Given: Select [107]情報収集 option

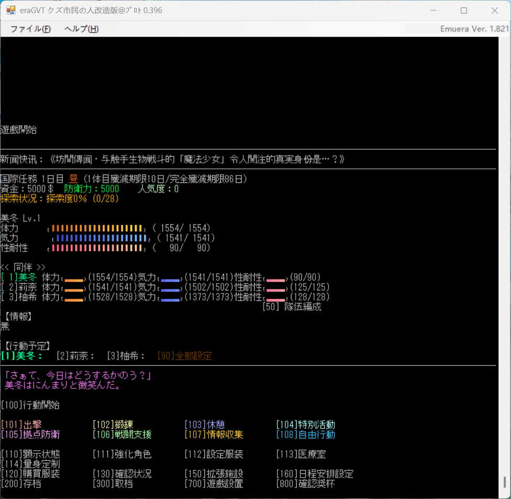Looking at the screenshot, I should (214, 435).
